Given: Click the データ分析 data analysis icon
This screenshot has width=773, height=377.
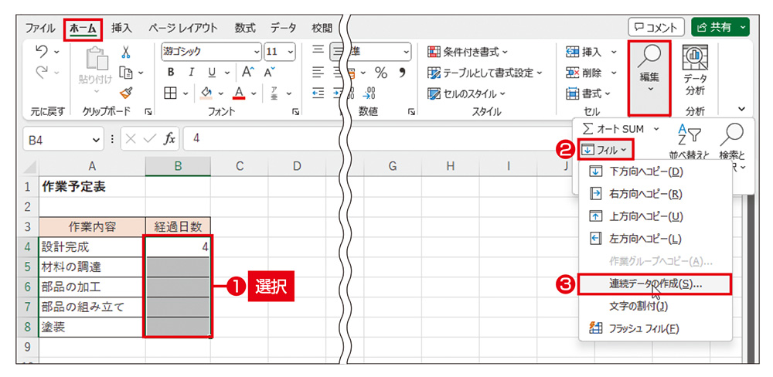Looking at the screenshot, I should (x=695, y=70).
